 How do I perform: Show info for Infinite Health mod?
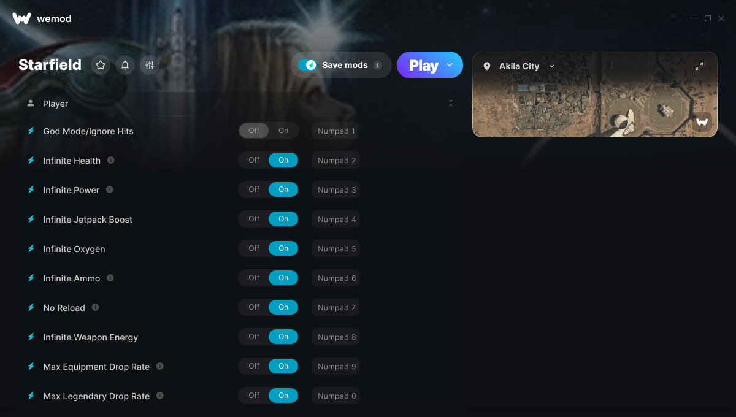[x=111, y=160]
